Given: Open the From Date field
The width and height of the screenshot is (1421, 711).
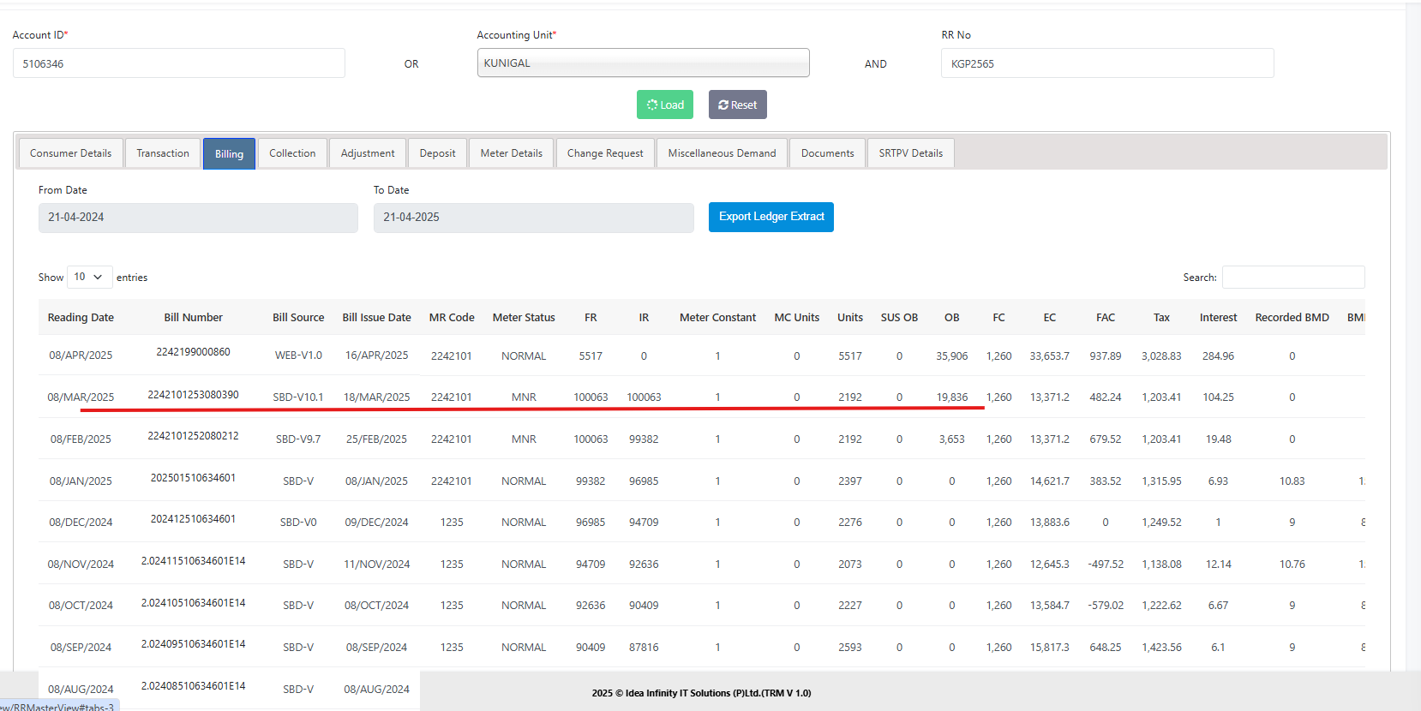Looking at the screenshot, I should 198,218.
